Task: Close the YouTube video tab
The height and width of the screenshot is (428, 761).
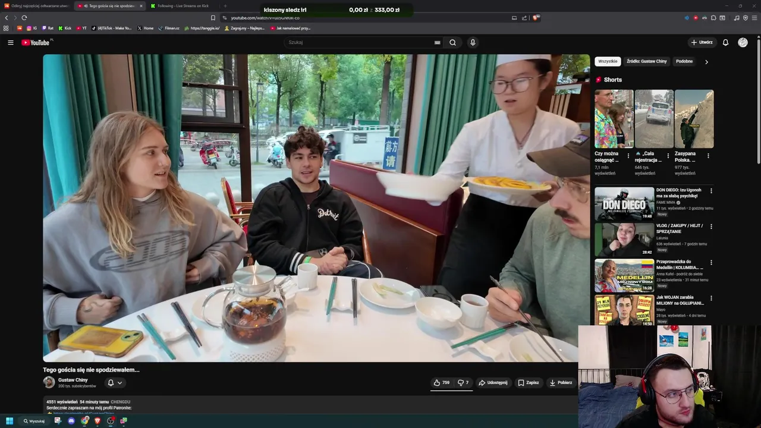Action: [x=141, y=6]
